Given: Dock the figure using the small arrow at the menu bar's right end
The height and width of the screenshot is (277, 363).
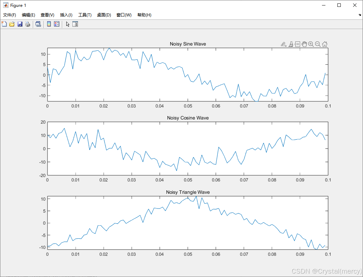Looking at the screenshot, I should 360,15.
